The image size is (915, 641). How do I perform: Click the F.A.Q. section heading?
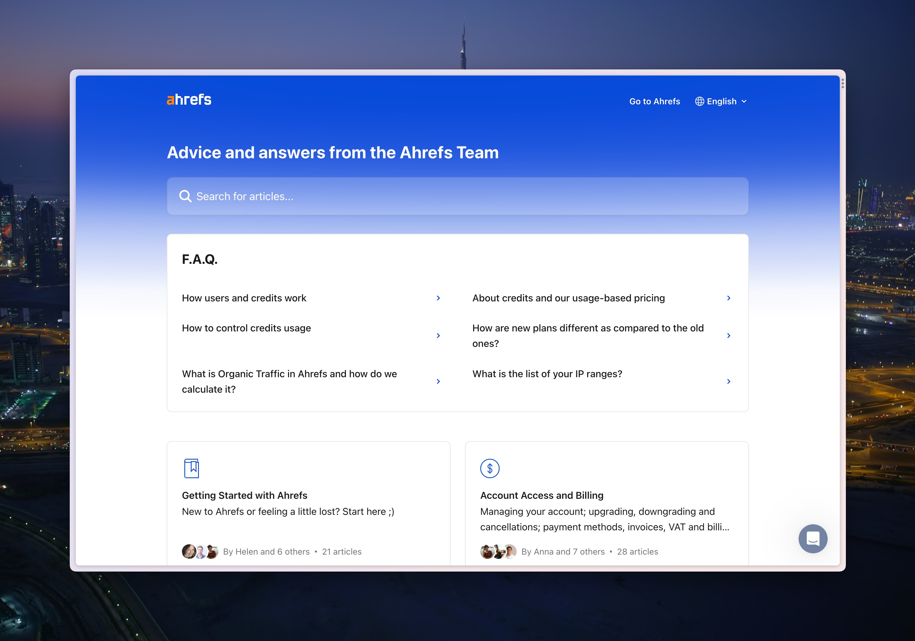click(200, 259)
